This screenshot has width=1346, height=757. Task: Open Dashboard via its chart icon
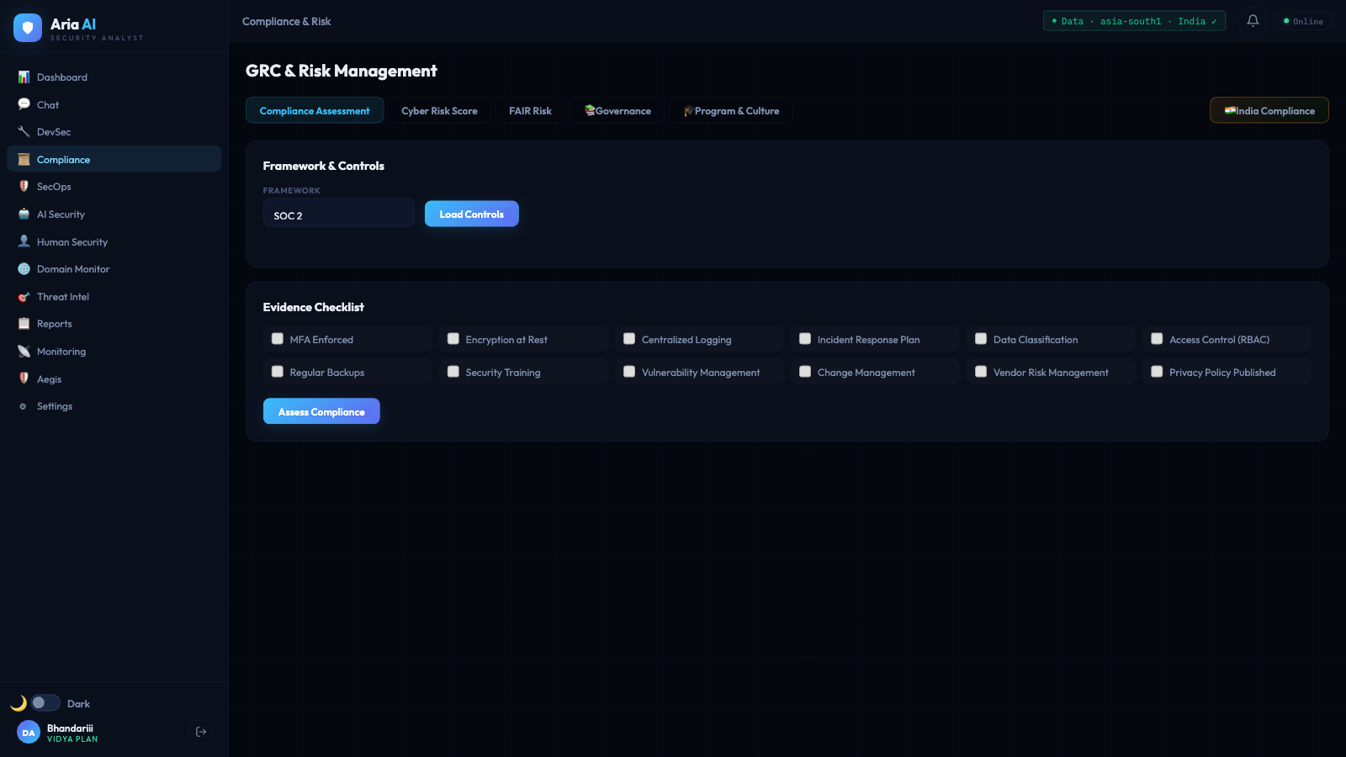(x=24, y=77)
